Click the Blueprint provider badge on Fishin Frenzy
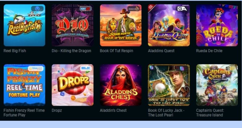The width and height of the screenshot is (242, 128). tap(36, 69)
